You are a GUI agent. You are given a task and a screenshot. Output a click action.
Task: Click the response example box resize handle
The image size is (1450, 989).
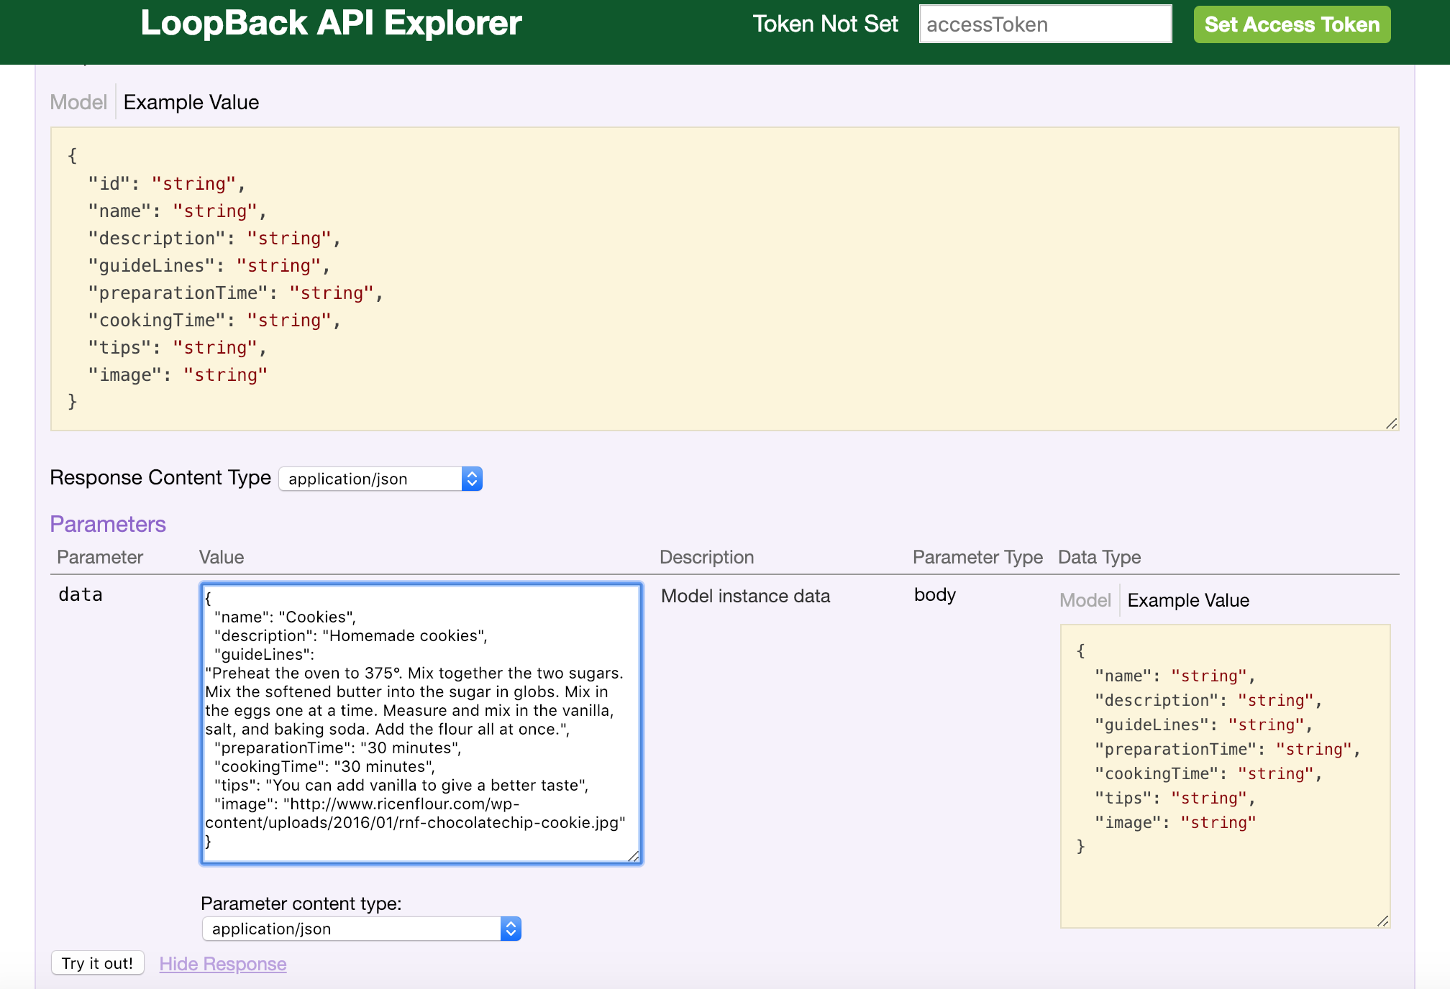[x=1391, y=424]
